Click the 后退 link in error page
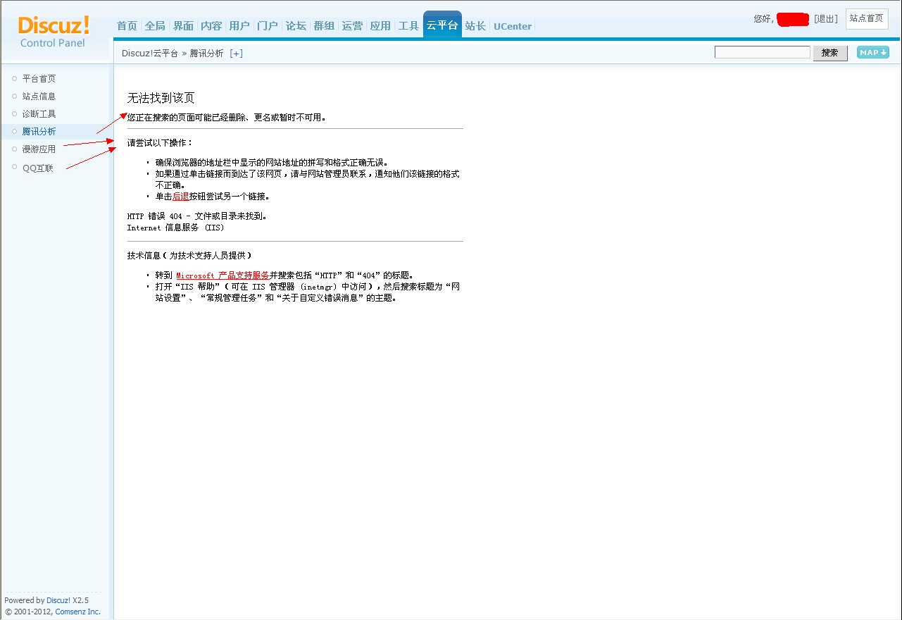Image resolution: width=902 pixels, height=620 pixels. click(x=181, y=197)
